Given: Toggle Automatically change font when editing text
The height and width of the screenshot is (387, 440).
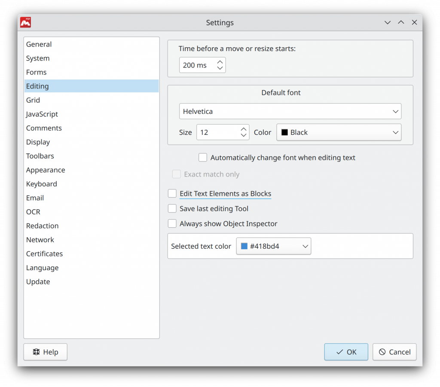Looking at the screenshot, I should click(x=202, y=157).
